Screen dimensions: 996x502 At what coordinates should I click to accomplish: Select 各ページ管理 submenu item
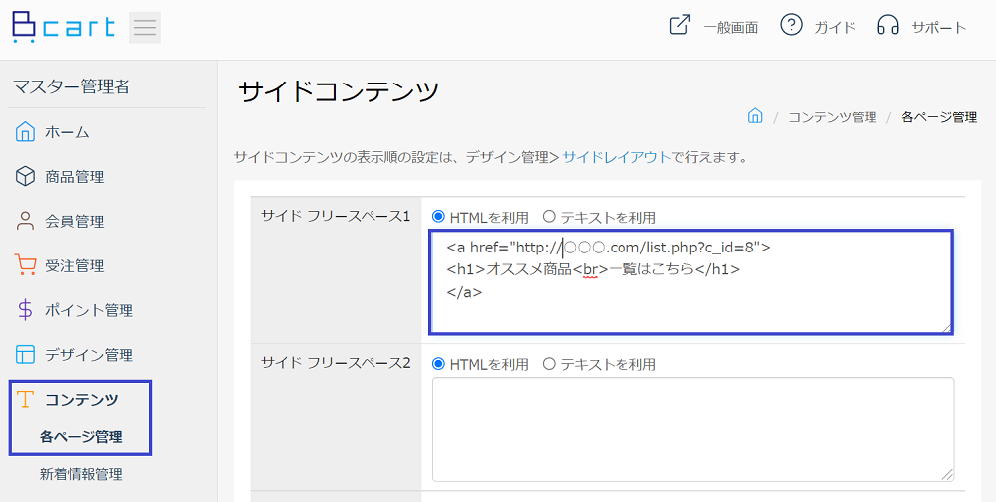pyautogui.click(x=81, y=436)
